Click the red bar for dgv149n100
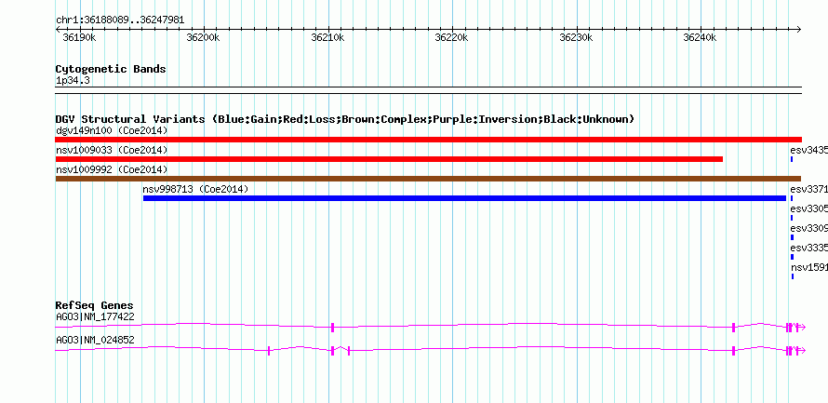 pos(428,140)
